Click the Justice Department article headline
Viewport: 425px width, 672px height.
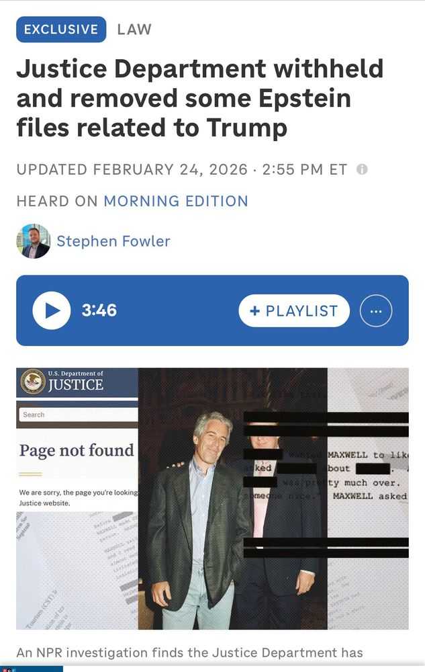(x=200, y=98)
